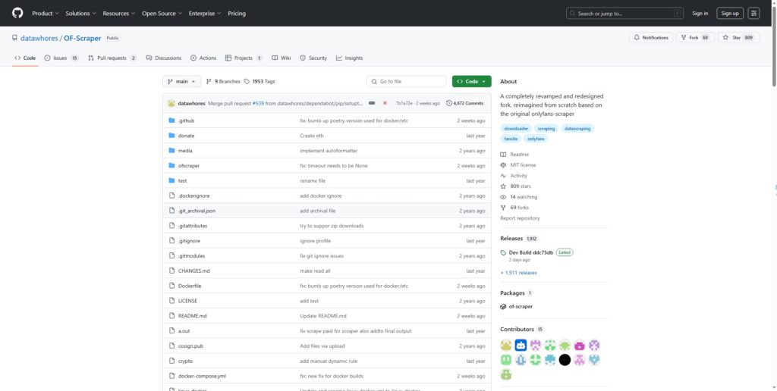This screenshot has width=777, height=391.
Task: Open the README.md file
Action: pos(192,316)
